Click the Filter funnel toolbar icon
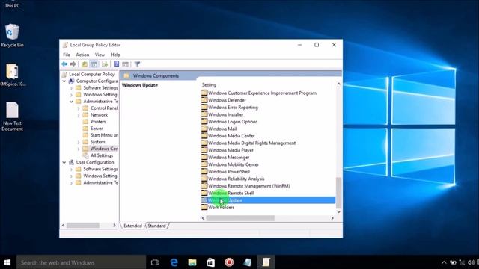This screenshot has height=269, width=479. tap(137, 64)
